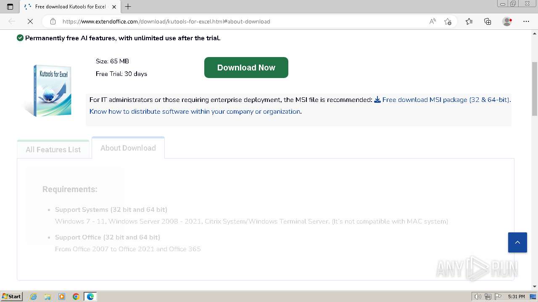Image resolution: width=538 pixels, height=302 pixels.
Task: Open Free download MSI package link
Action: pyautogui.click(x=442, y=100)
